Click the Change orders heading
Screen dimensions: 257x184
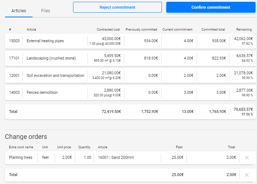coord(26,137)
